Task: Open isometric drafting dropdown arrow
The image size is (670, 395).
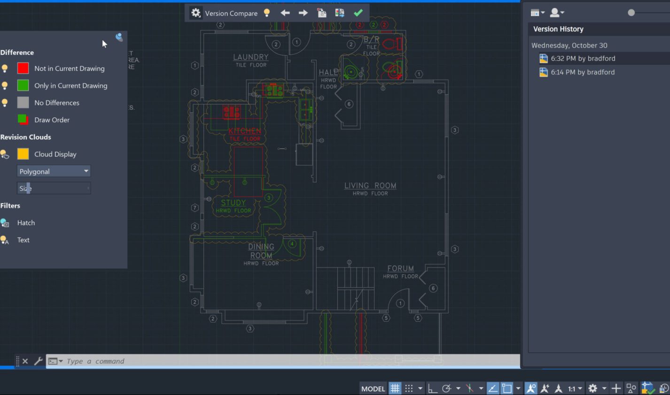Action: tap(481, 388)
